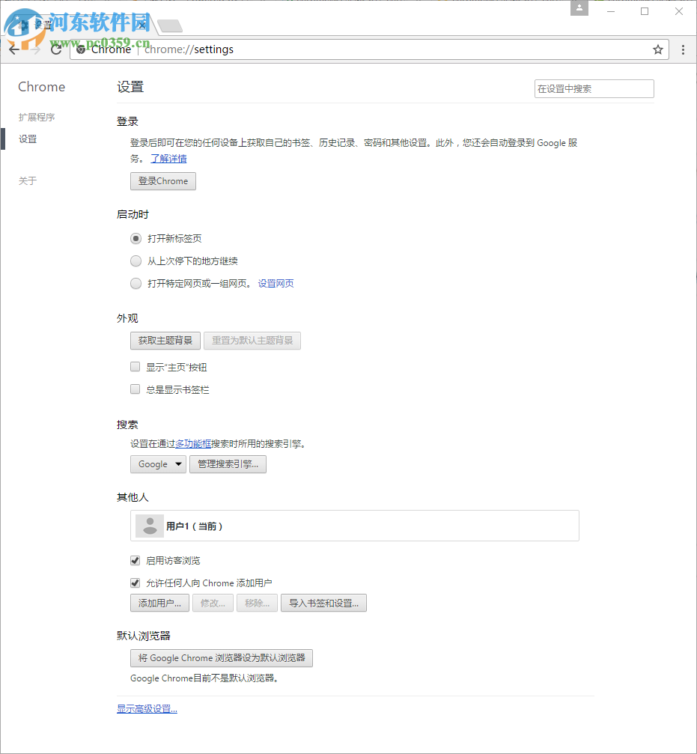Click the 用户1 avatar image

(x=148, y=526)
